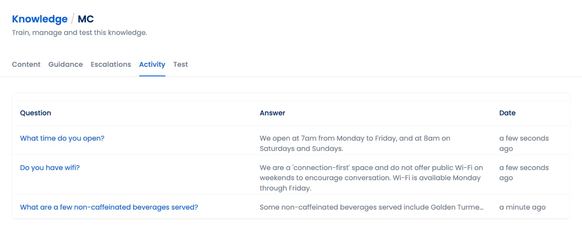Image resolution: width=582 pixels, height=231 pixels.
Task: Select the Escalations tab
Action: (111, 64)
